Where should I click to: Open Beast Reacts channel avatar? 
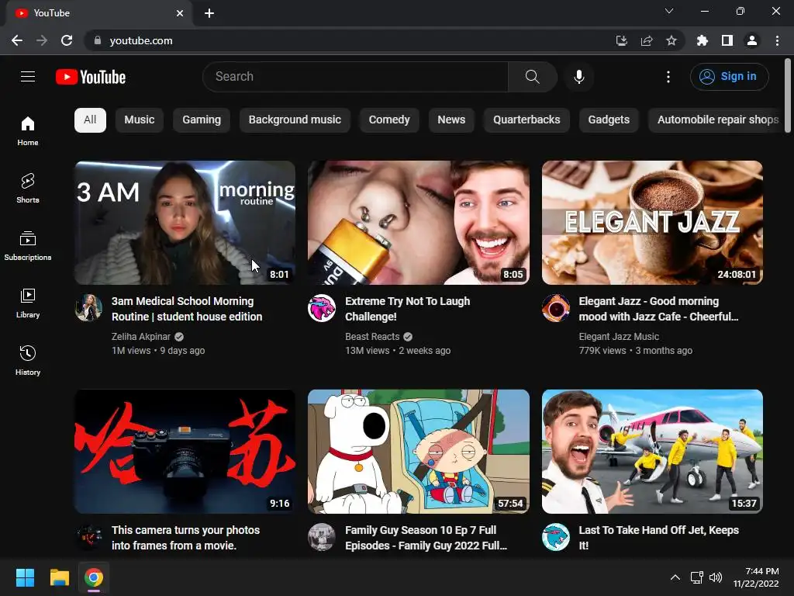[x=322, y=307]
